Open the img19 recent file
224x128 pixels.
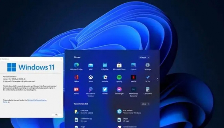click(123, 120)
